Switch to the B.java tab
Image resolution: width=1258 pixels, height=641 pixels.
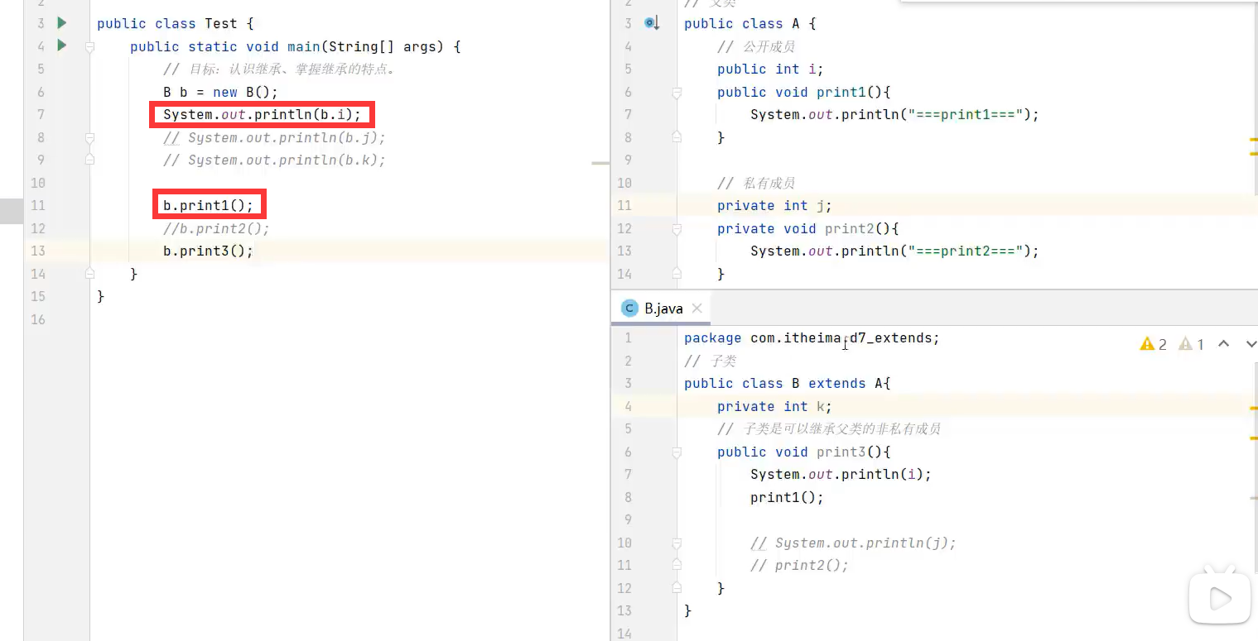coord(663,309)
